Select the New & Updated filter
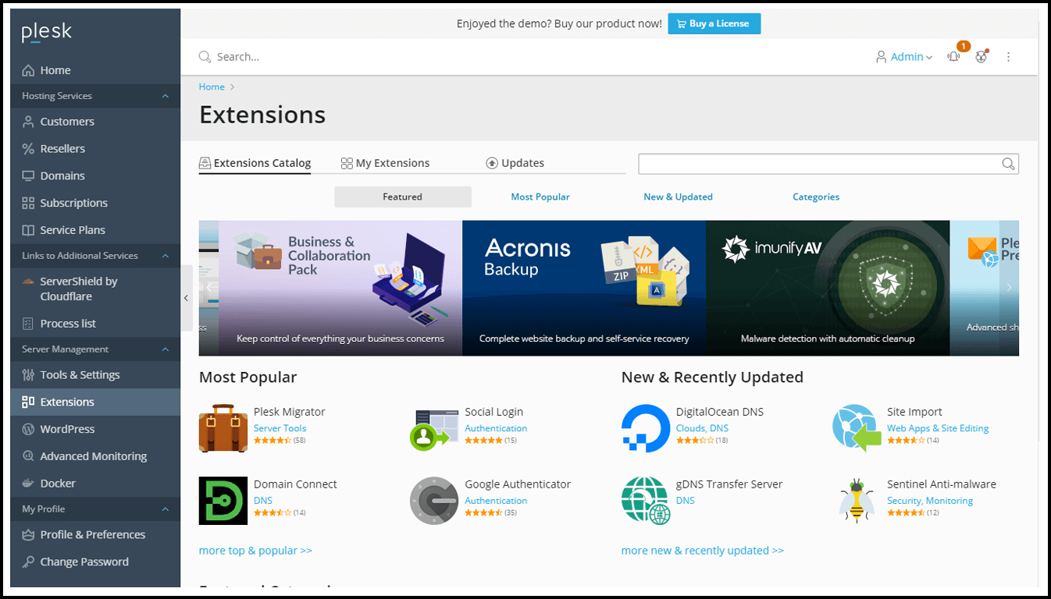 [x=678, y=197]
